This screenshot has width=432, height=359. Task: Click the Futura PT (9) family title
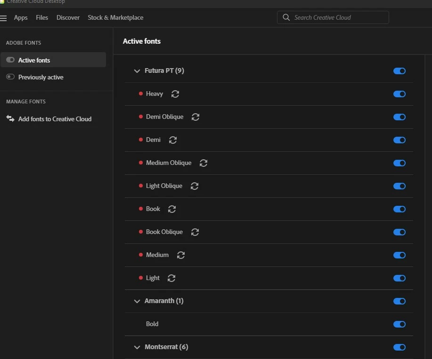tap(164, 70)
